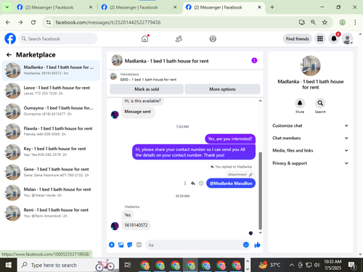The image size is (363, 272).
Task: Click the Search Facebook field
Action: tap(58, 38)
